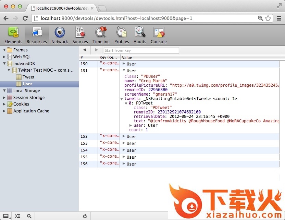Click the Key column header

click(x=109, y=58)
